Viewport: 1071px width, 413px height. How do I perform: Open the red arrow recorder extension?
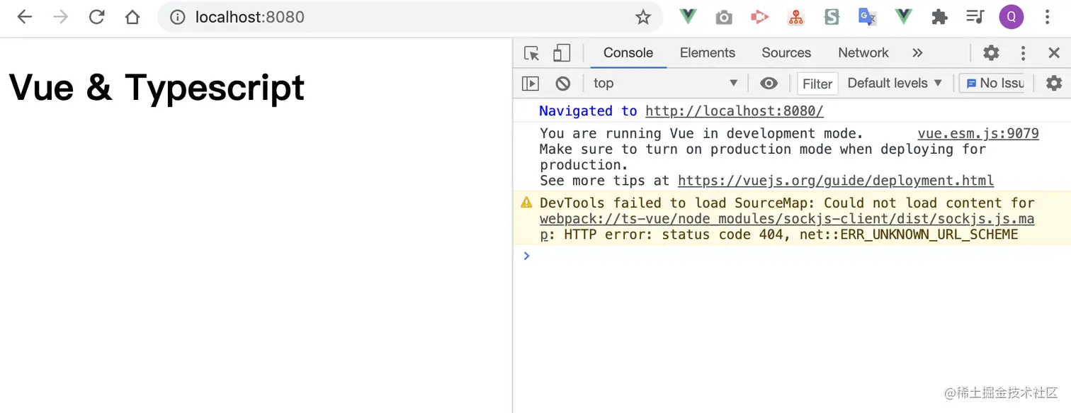[760, 17]
